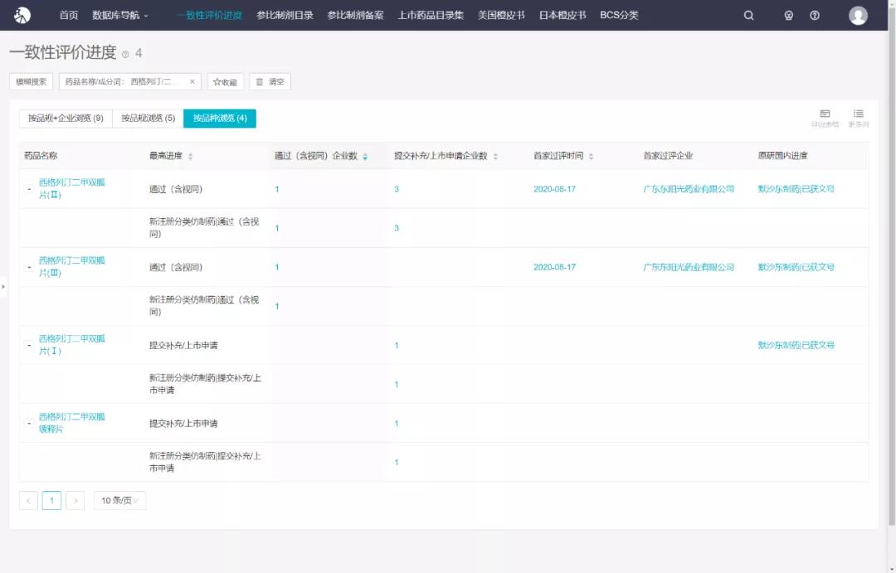
Task: Click the 广东东阳光药业有限公司 link in first row
Action: pyautogui.click(x=689, y=189)
